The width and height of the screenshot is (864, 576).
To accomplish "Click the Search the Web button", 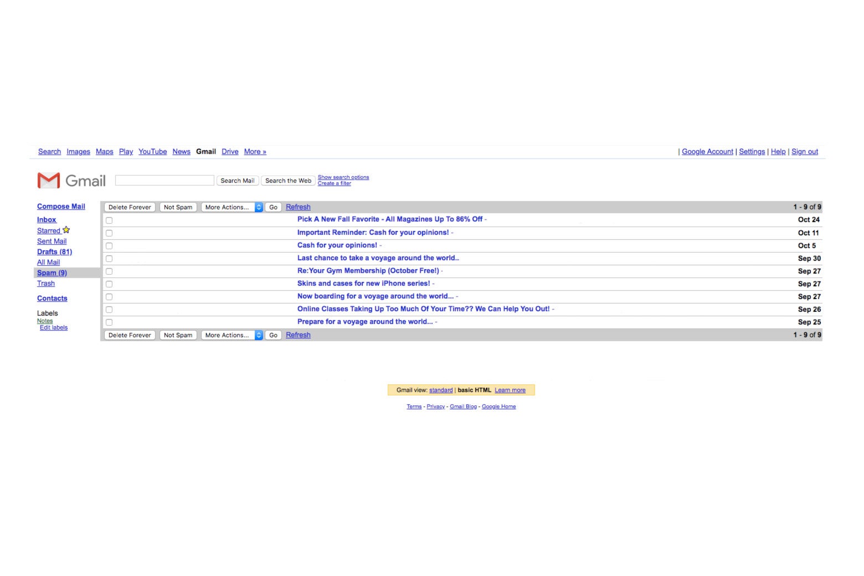I will pyautogui.click(x=288, y=181).
